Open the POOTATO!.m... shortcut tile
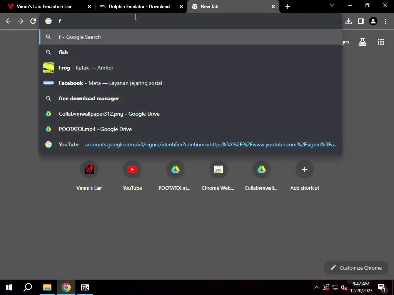The height and width of the screenshot is (295, 394). pos(175,176)
